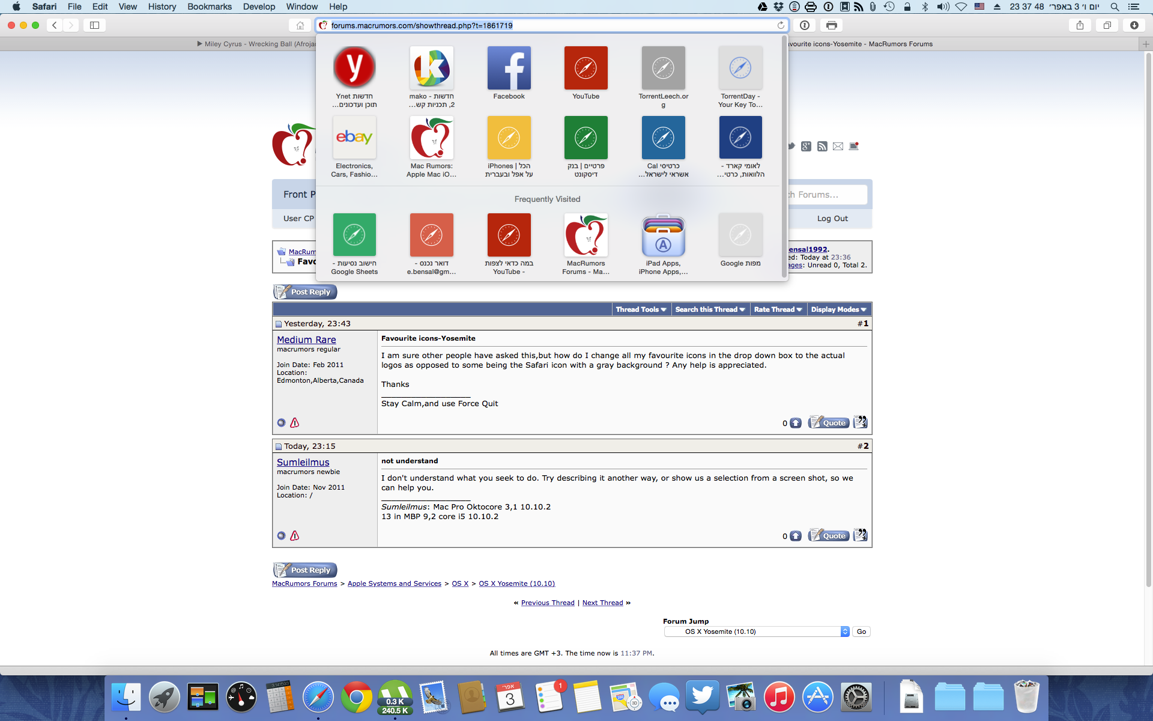Open the Bookmarks menu
Screen dimensions: 1153x721
tap(210, 7)
